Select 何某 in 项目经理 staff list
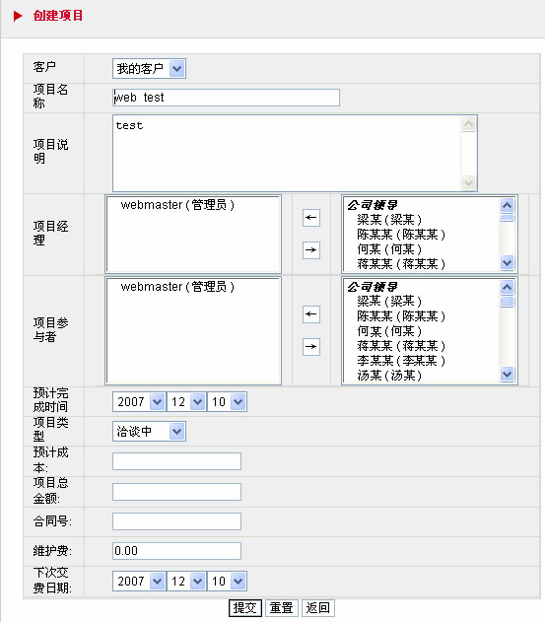 [389, 249]
